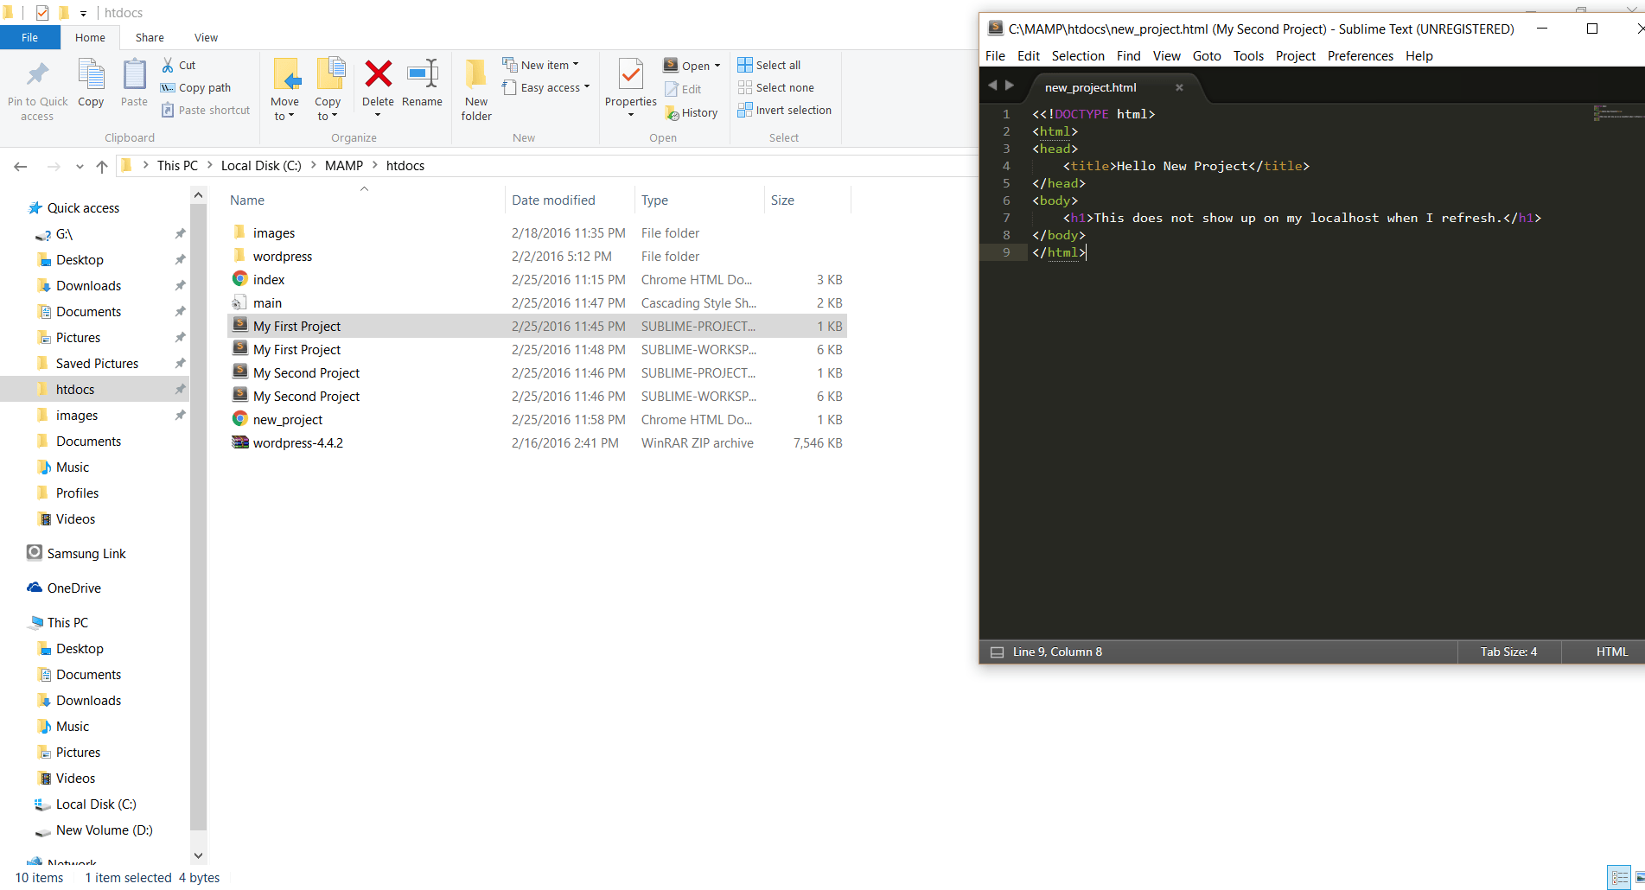Image resolution: width=1645 pixels, height=890 pixels.
Task: Click the Pin to Quick access icon
Action: (x=37, y=75)
